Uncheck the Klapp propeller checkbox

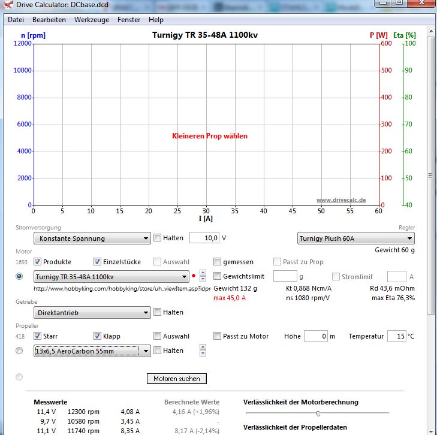(97, 336)
